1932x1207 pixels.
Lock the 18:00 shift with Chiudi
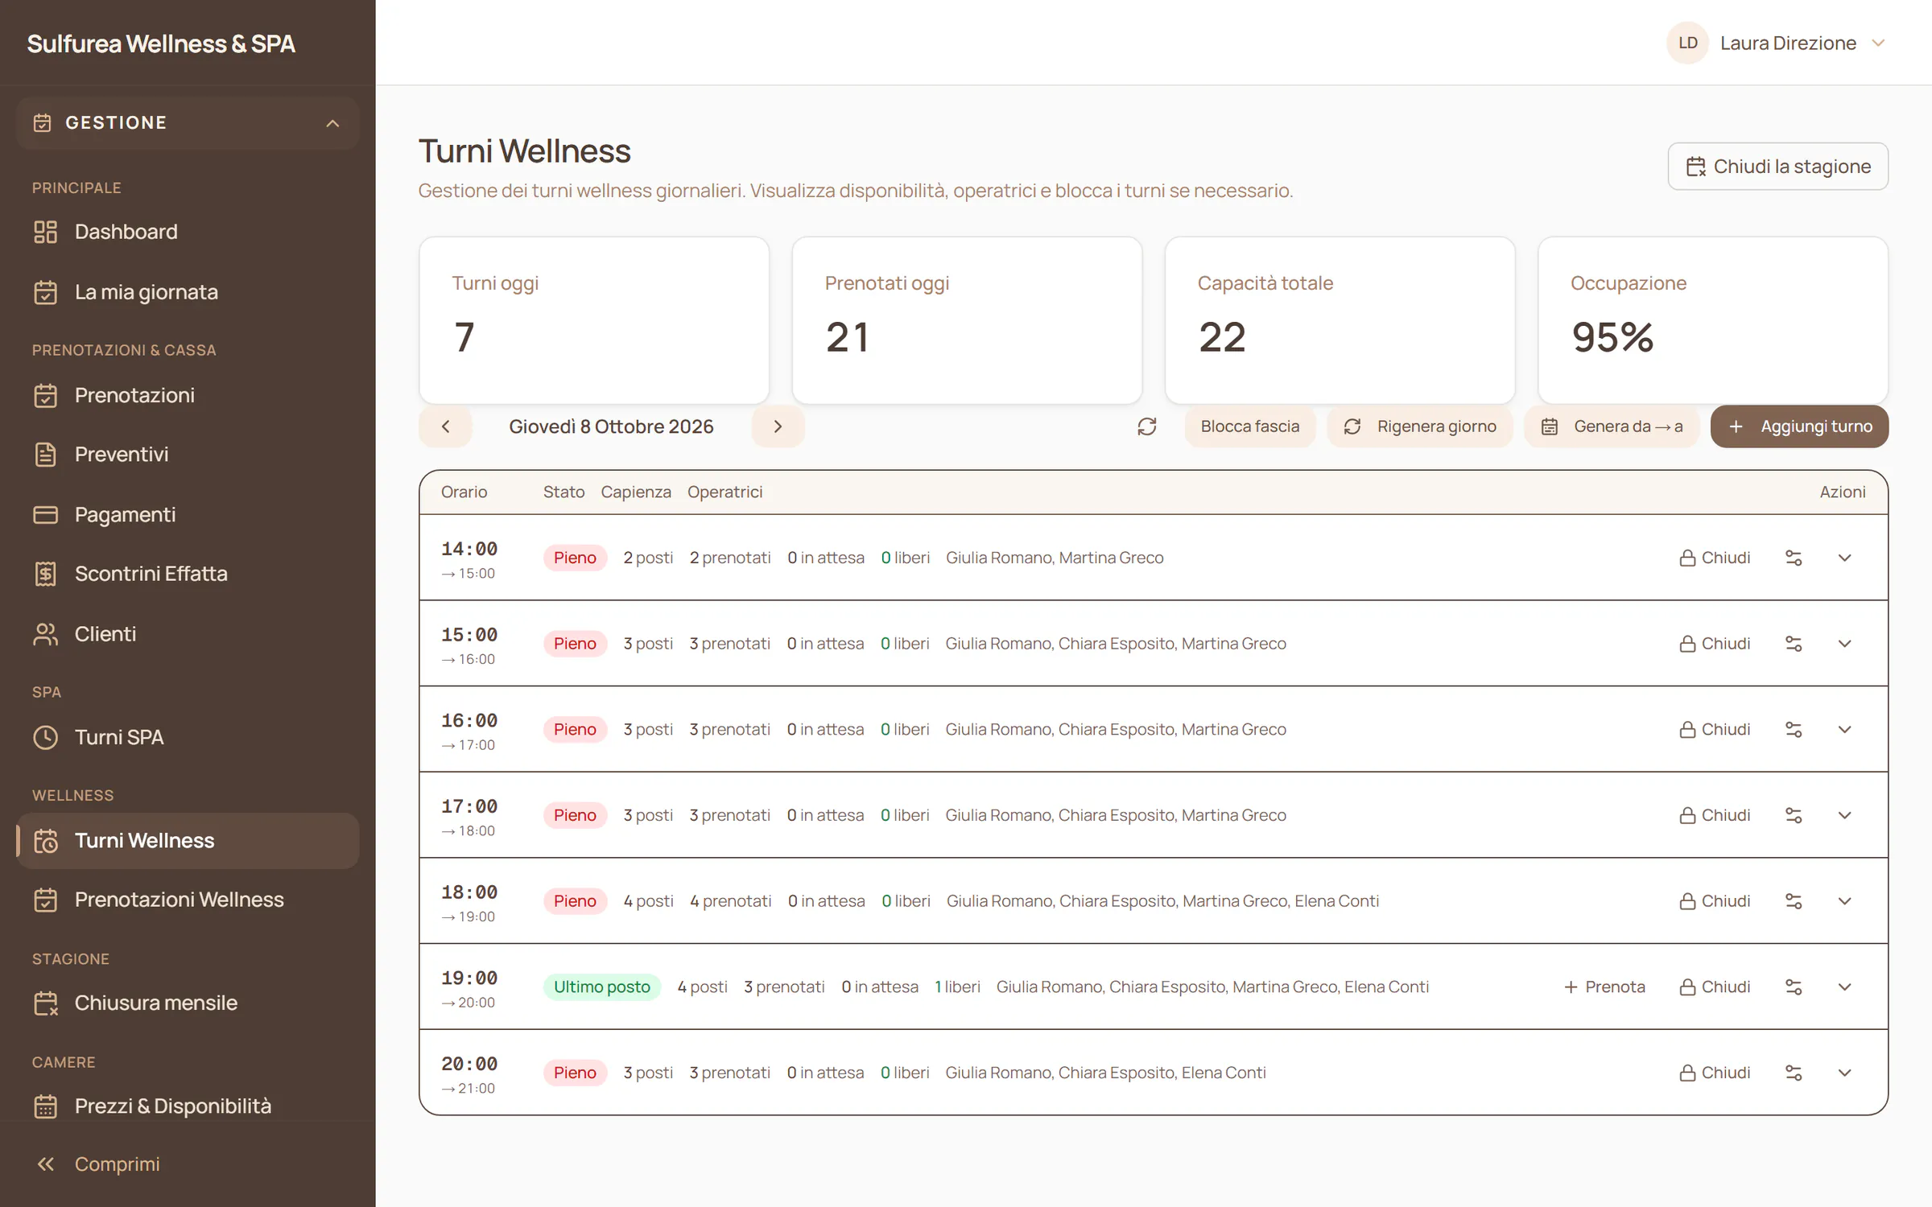[x=1715, y=901]
